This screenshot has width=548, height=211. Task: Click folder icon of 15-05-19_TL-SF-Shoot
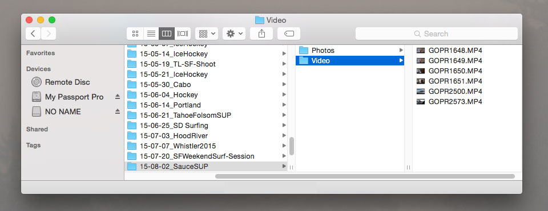(132, 64)
